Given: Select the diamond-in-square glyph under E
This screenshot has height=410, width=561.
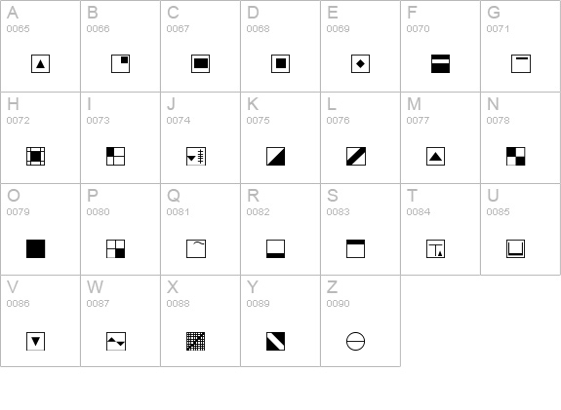Looking at the screenshot, I should (360, 64).
